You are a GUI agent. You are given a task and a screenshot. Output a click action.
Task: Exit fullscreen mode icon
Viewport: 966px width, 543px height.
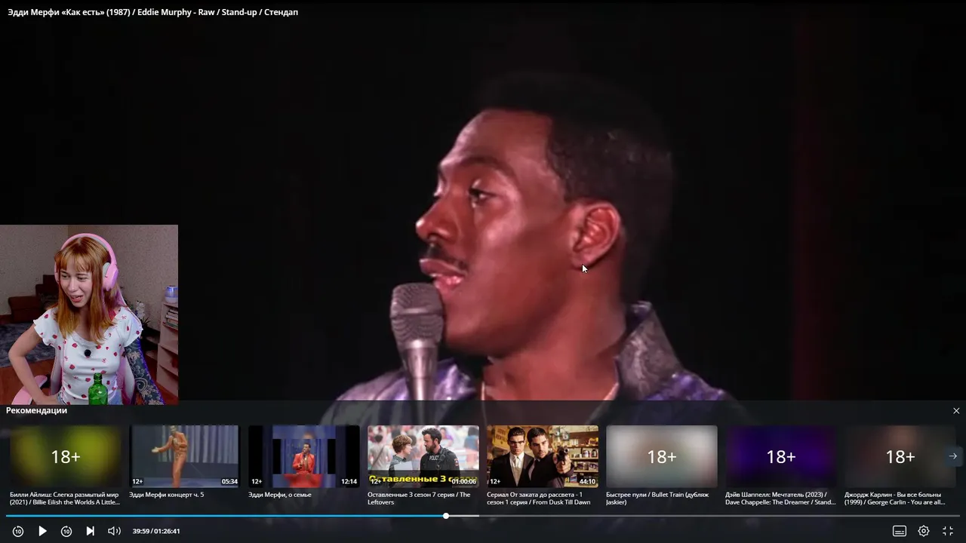point(948,531)
